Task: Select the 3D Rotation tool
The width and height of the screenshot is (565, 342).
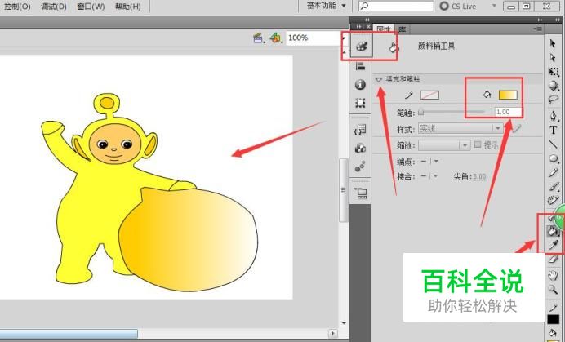Action: tap(553, 86)
